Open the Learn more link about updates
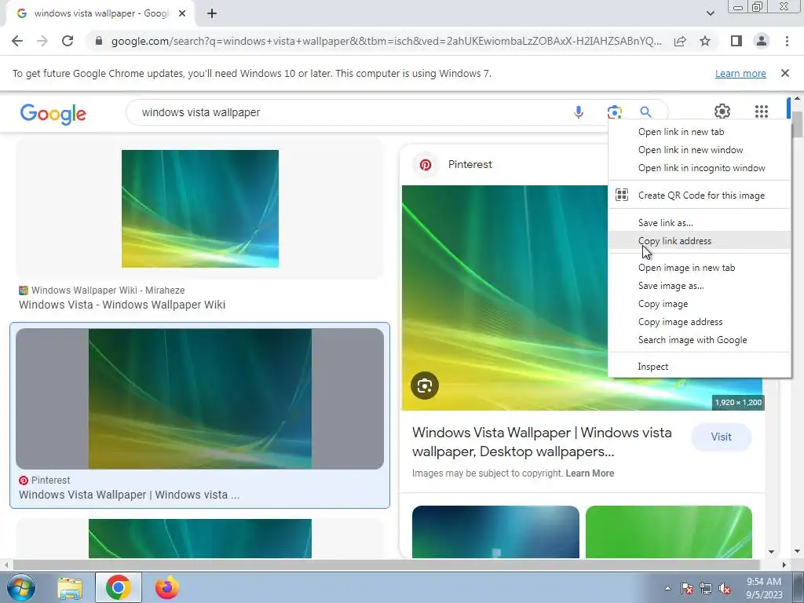Image resolution: width=804 pixels, height=603 pixels. coord(740,73)
